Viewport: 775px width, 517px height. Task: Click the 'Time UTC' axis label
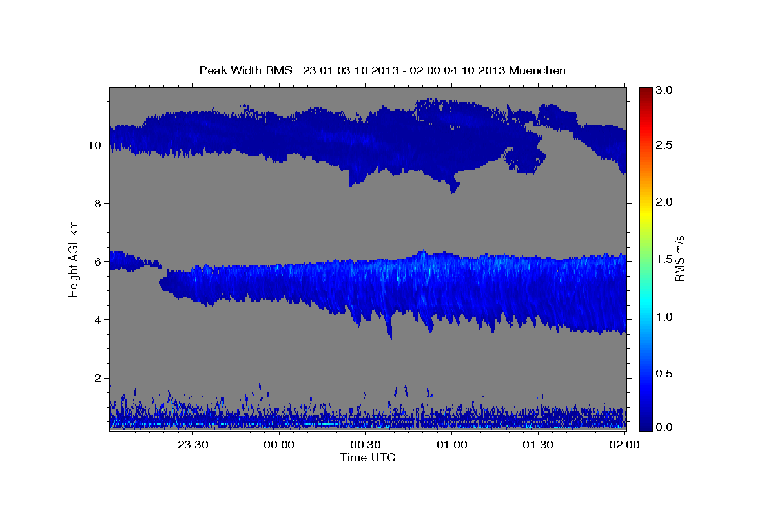tap(367, 458)
